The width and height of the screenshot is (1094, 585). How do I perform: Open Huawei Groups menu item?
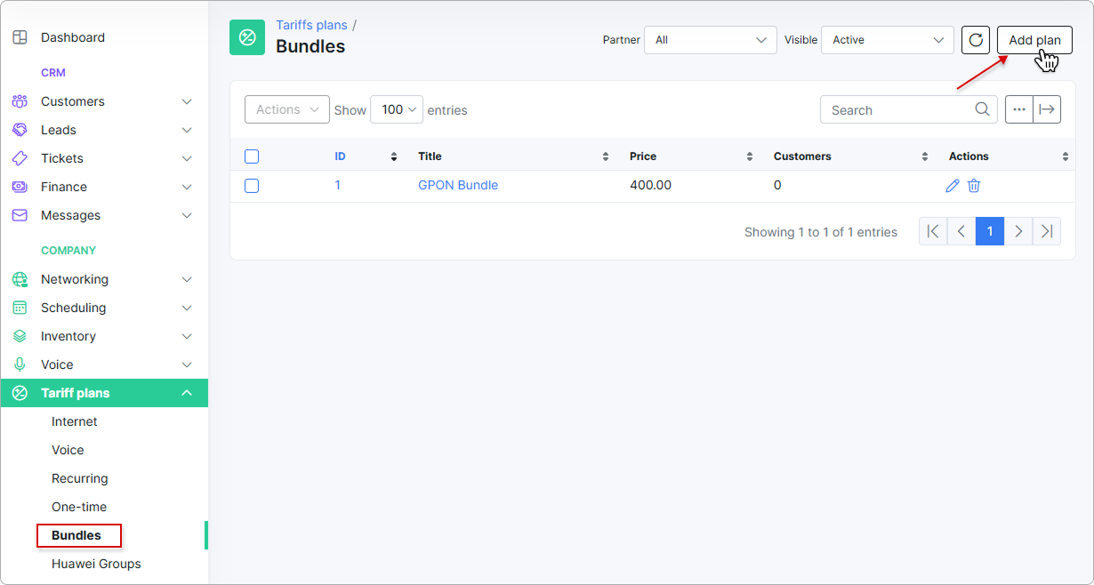96,564
